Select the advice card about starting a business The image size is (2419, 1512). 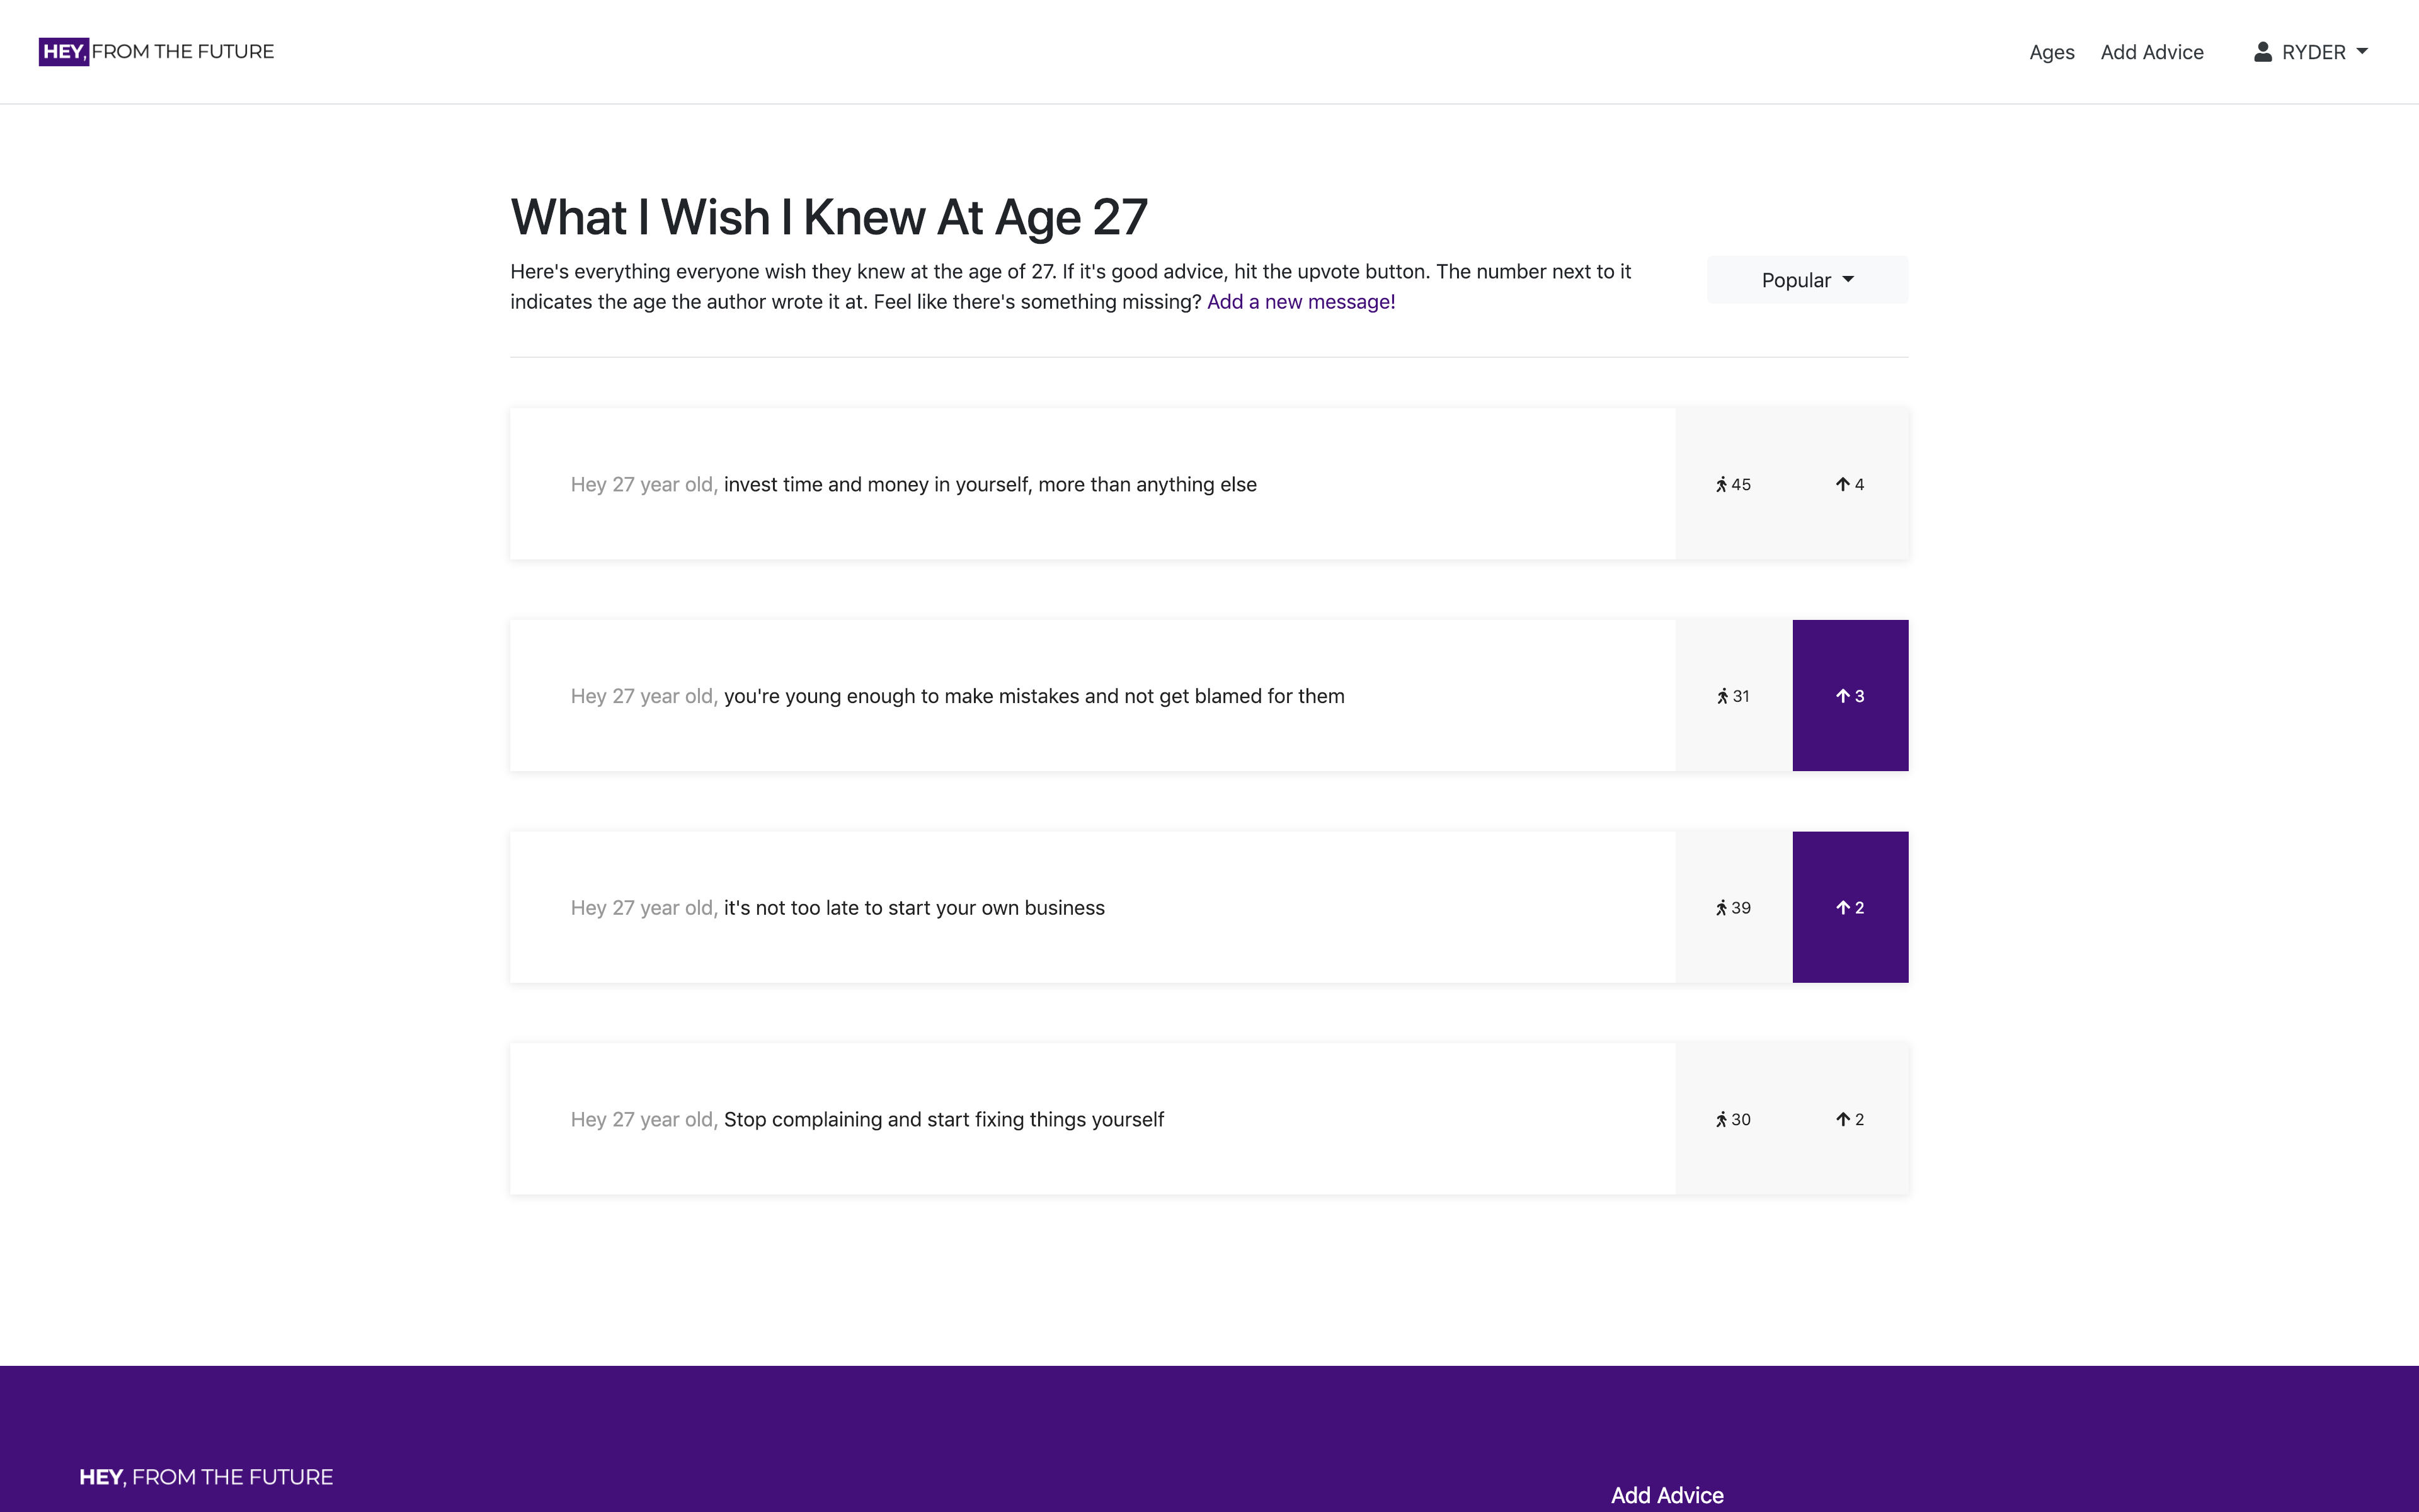coord(1090,907)
